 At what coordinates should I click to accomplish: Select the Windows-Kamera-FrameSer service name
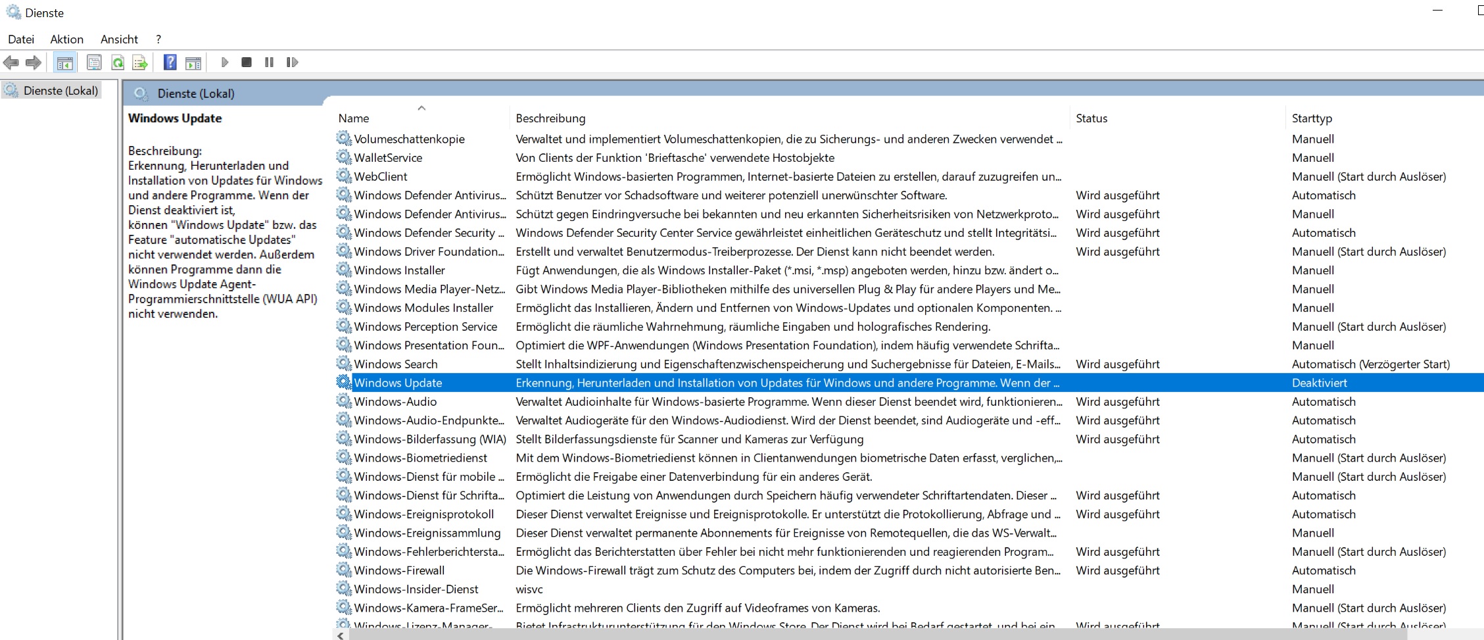(429, 608)
